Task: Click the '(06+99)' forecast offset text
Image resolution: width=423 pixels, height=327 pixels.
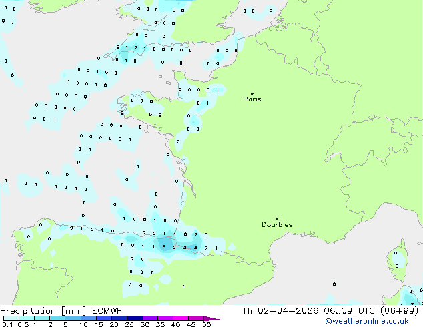Action: [399, 311]
